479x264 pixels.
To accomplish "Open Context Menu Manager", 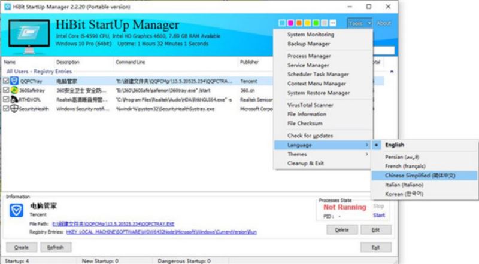I will coord(317,84).
